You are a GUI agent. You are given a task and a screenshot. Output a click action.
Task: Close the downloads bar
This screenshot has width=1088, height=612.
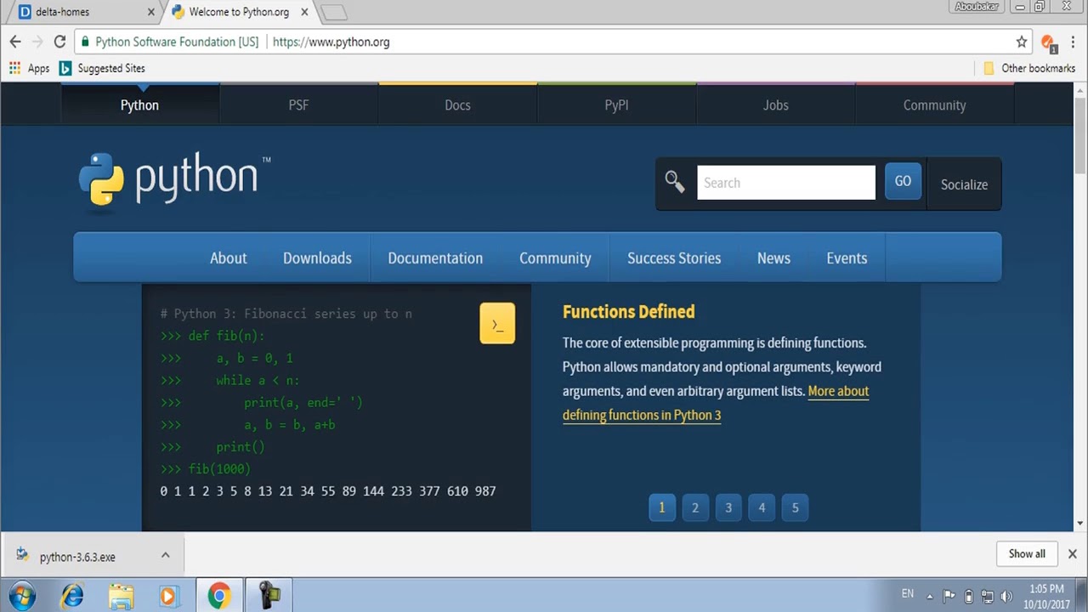tap(1073, 553)
